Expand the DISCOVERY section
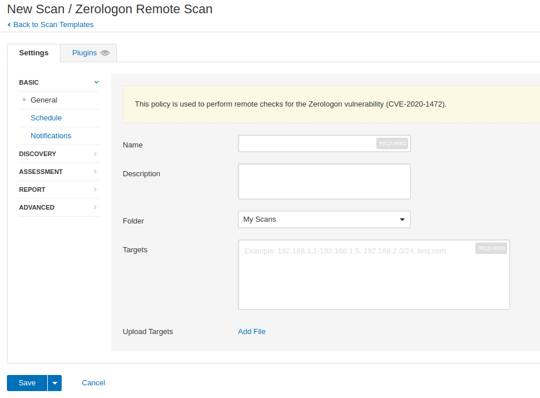The width and height of the screenshot is (540, 398). click(59, 154)
